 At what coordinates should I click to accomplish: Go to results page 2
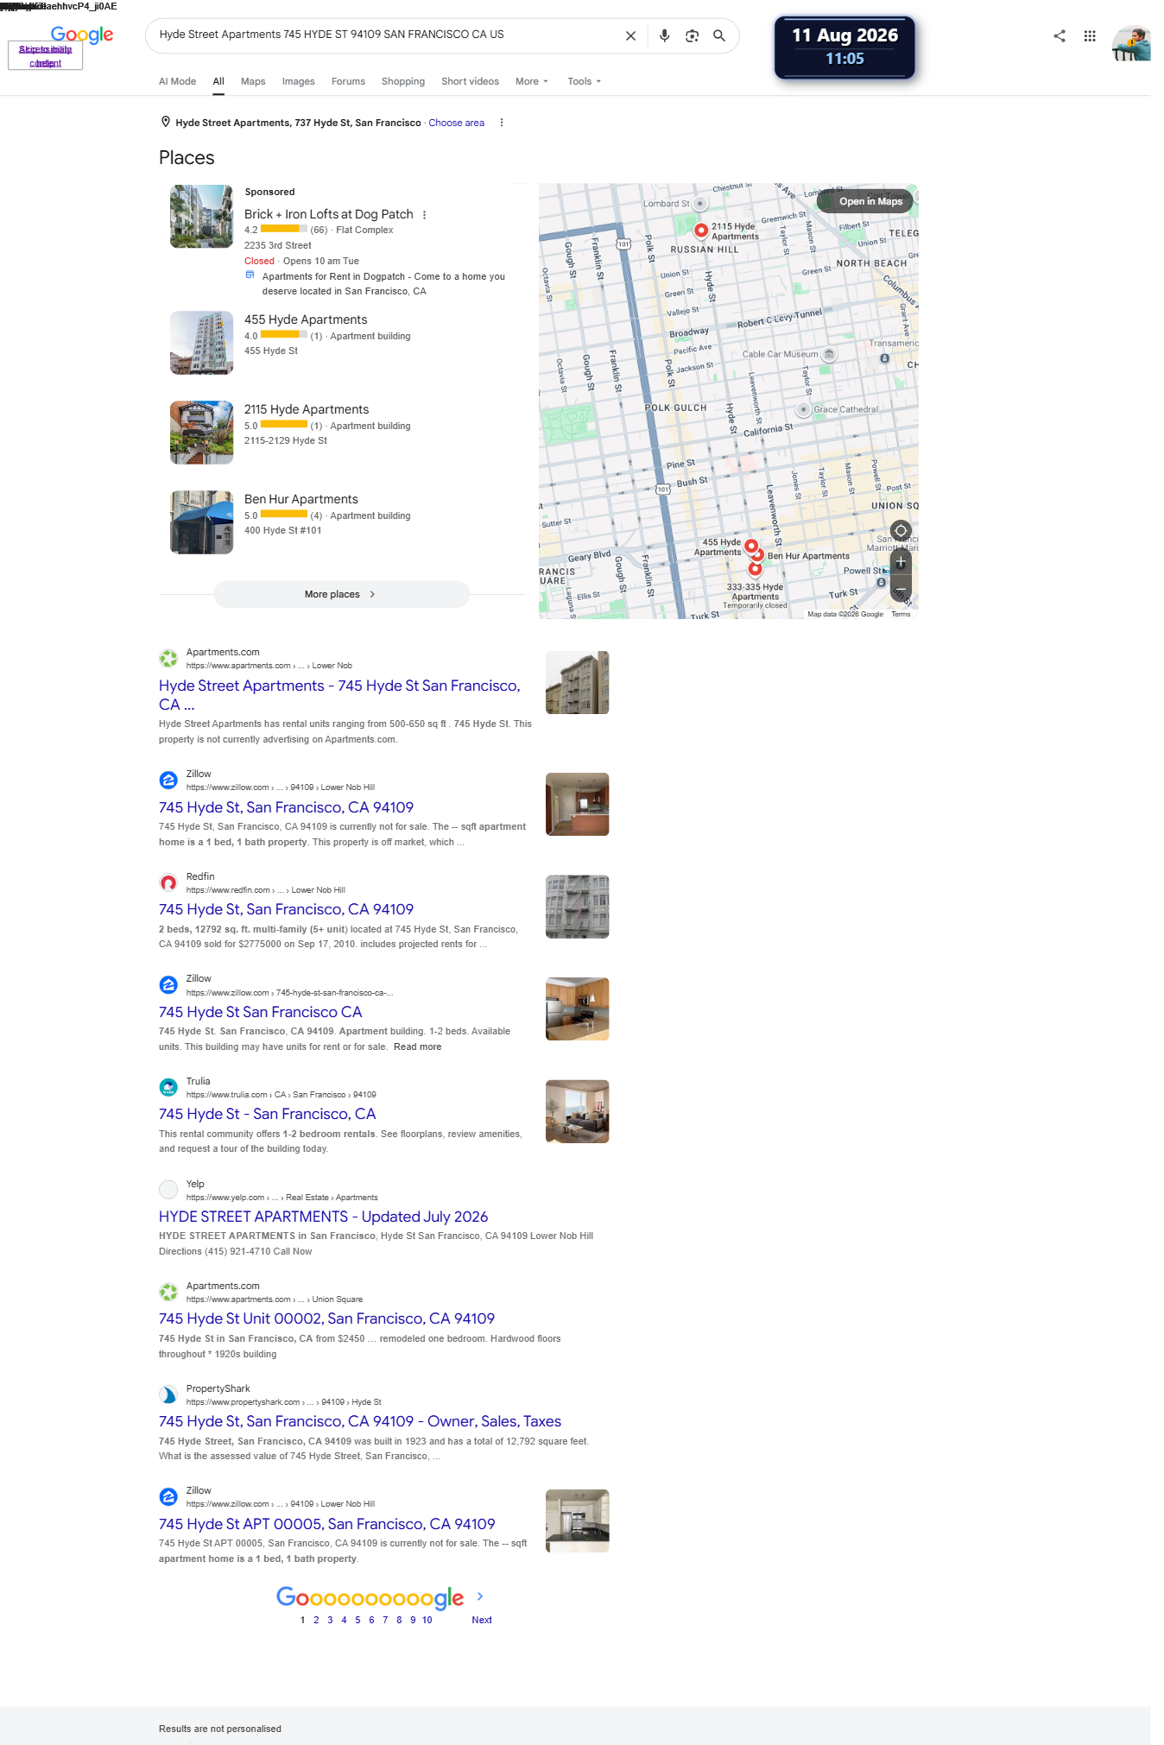pos(316,1620)
